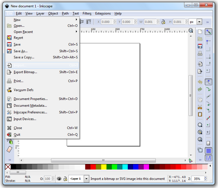Click the X coordinate field
Image resolution: width=218 pixels, height=188 pixels.
tap(107, 22)
